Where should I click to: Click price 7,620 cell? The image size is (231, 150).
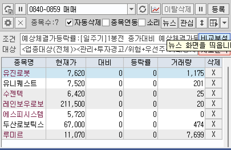pos(66,73)
